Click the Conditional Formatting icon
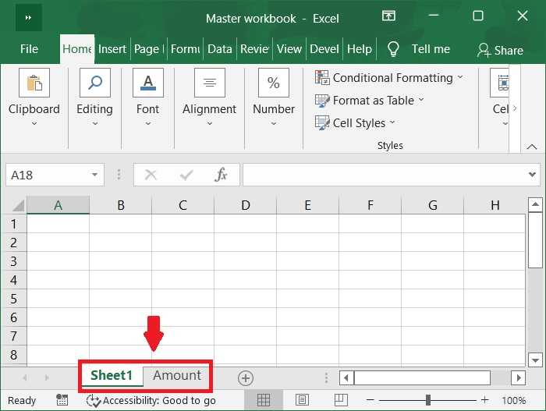This screenshot has height=411, width=546. [x=322, y=77]
